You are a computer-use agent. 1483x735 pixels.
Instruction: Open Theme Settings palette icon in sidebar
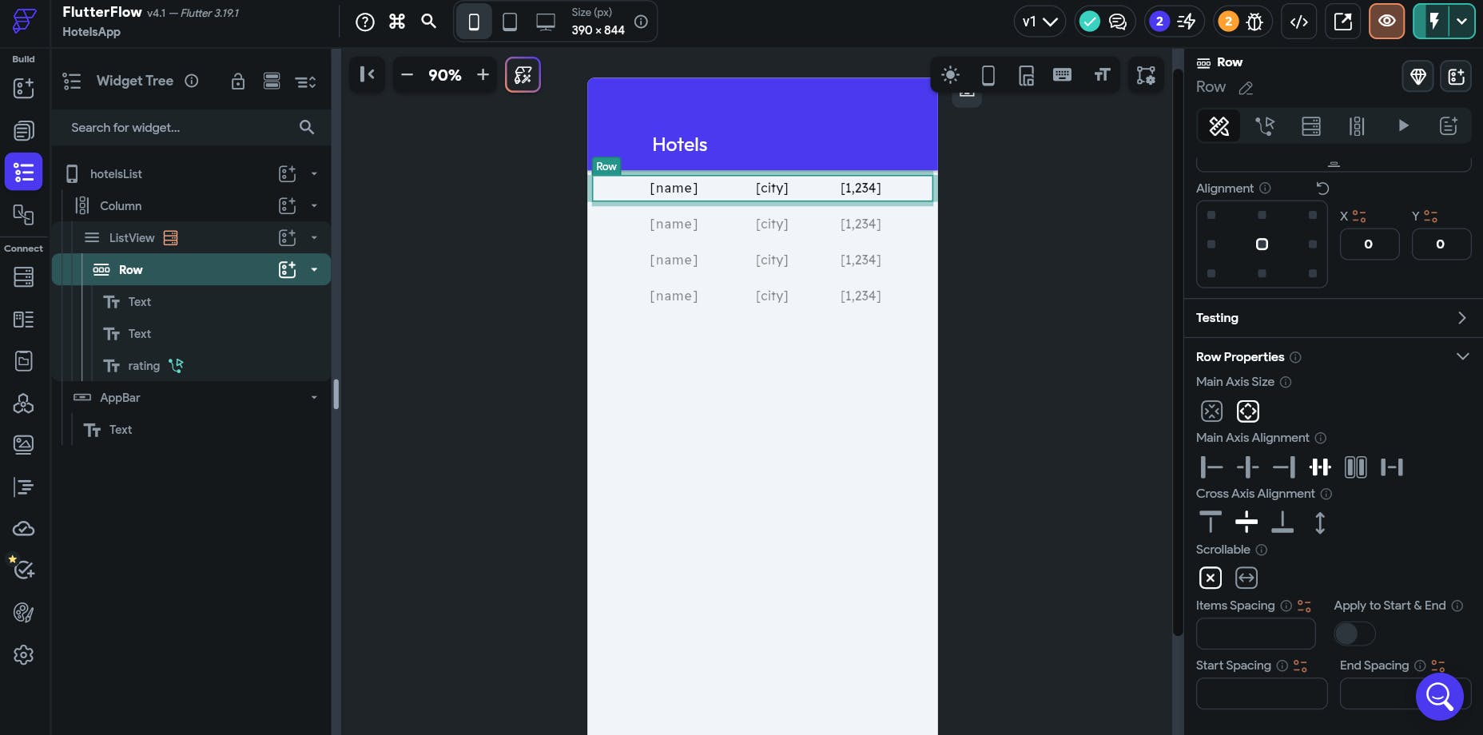(23, 613)
